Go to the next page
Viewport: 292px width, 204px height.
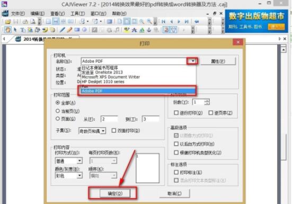coord(179,22)
